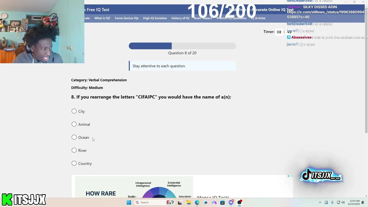Open the volume tray icon
This screenshot has width=368, height=207.
point(343,202)
